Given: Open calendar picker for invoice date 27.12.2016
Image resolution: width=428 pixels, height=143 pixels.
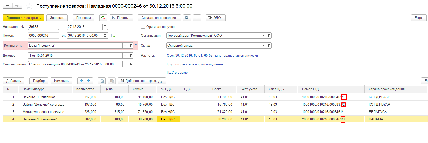Looking at the screenshot, I should point(105,27).
